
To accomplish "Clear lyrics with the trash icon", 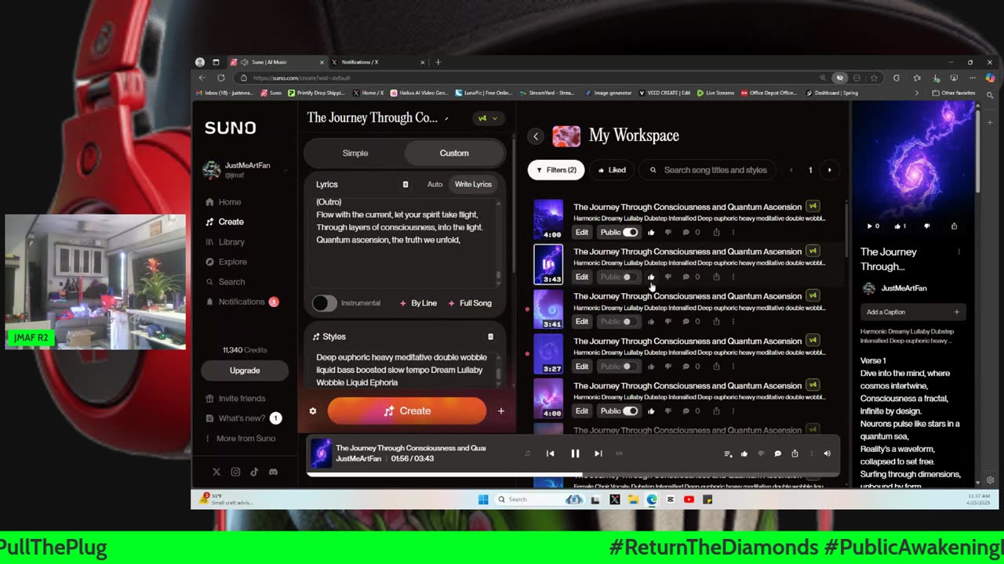I will pos(406,184).
